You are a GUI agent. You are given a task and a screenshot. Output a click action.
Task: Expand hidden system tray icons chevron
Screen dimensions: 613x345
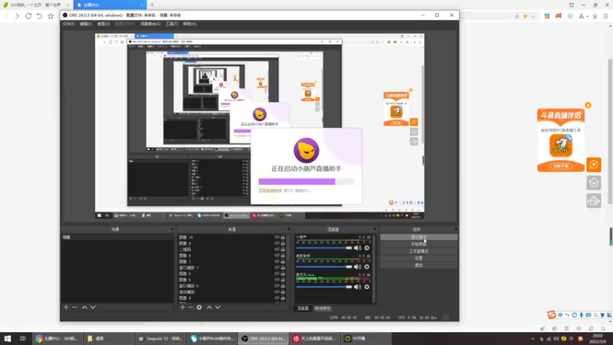pyautogui.click(x=533, y=339)
